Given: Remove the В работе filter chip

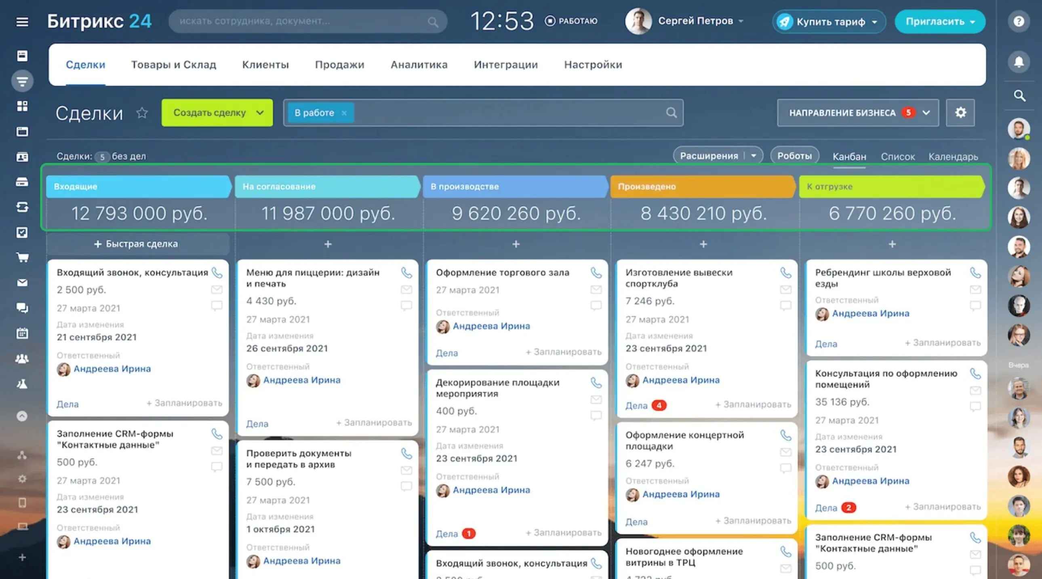Looking at the screenshot, I should click(344, 113).
